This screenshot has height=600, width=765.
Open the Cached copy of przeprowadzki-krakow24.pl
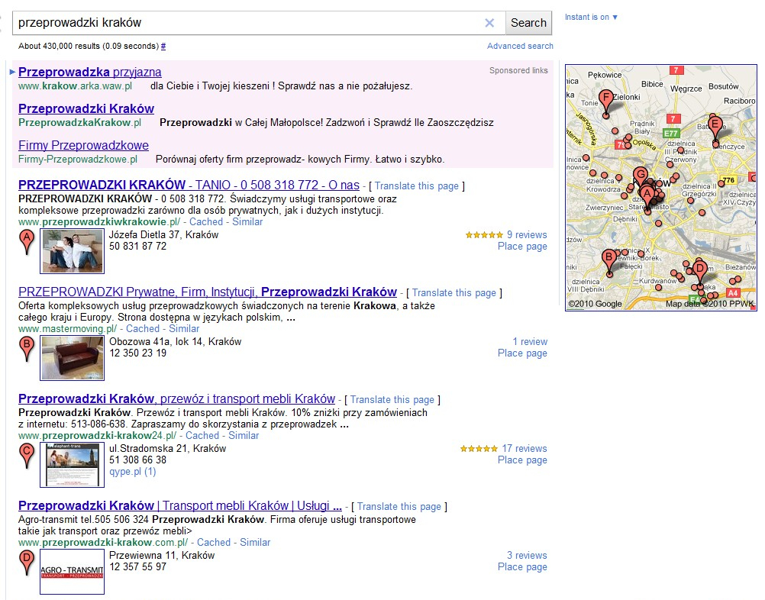point(202,436)
